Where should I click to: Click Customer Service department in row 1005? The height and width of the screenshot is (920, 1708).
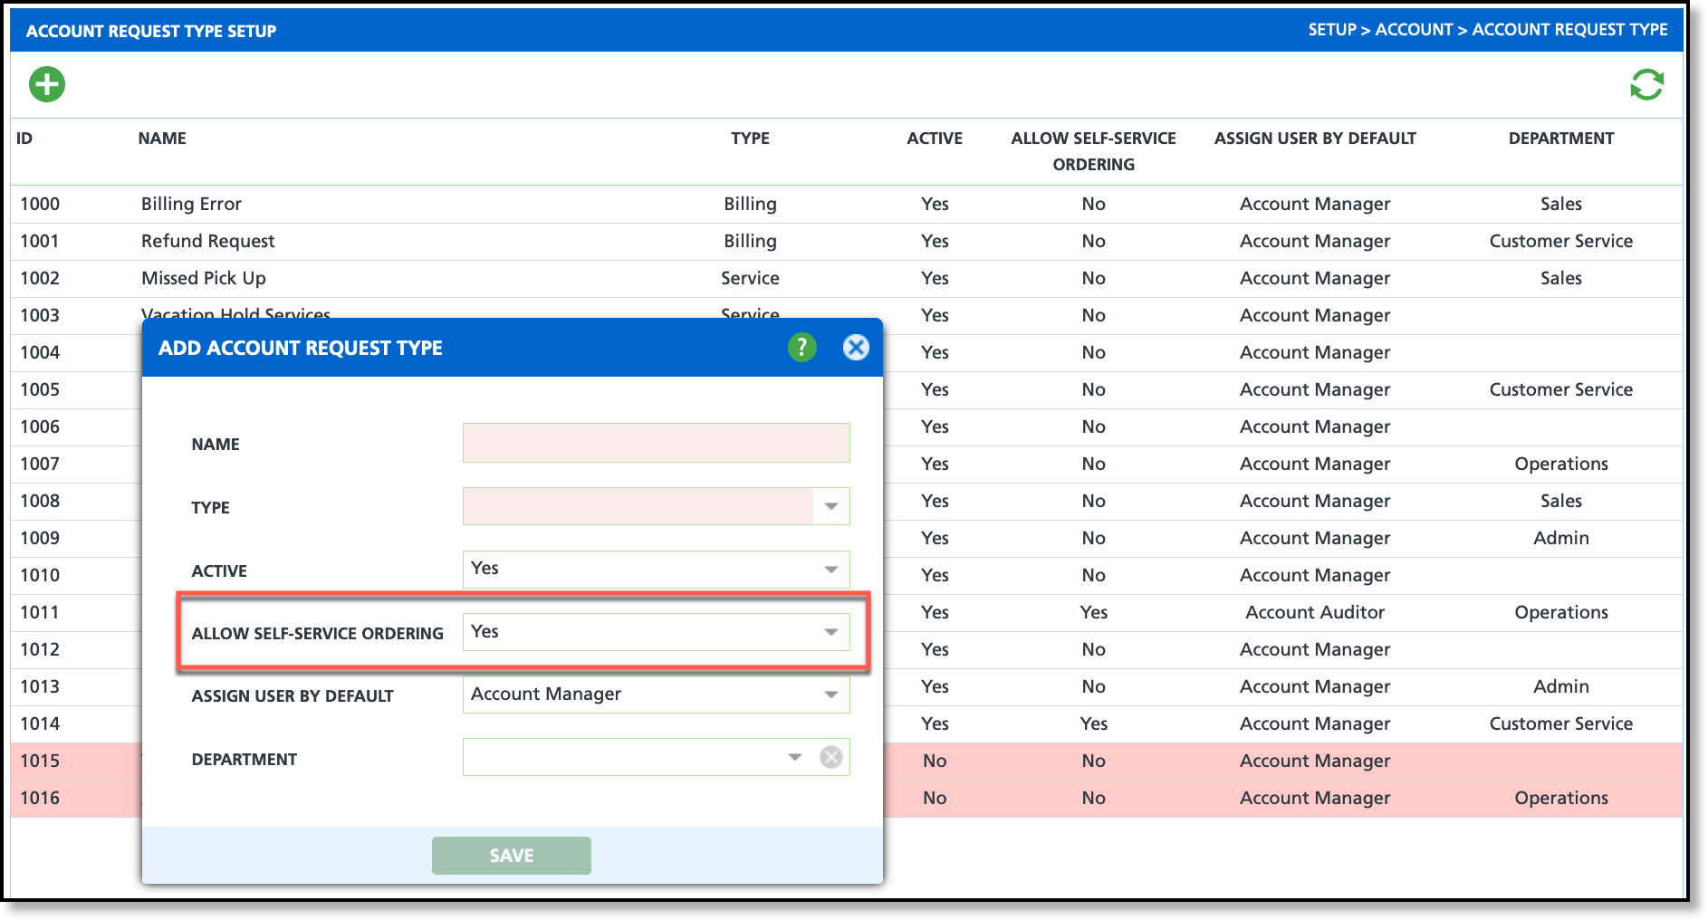click(x=1561, y=389)
